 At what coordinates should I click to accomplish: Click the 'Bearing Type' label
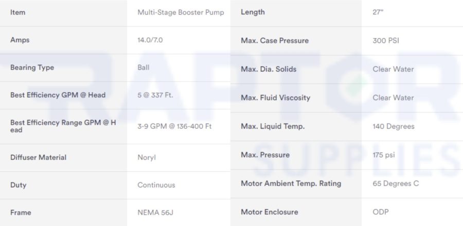click(x=32, y=67)
